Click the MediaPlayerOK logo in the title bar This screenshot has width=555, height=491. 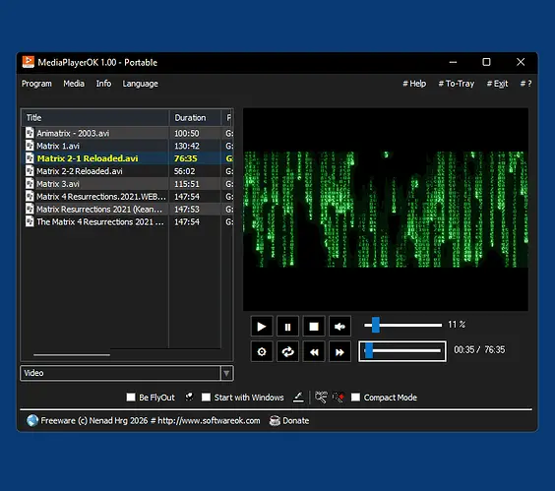(x=28, y=62)
